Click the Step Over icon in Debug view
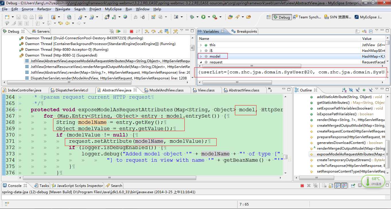 153,31
